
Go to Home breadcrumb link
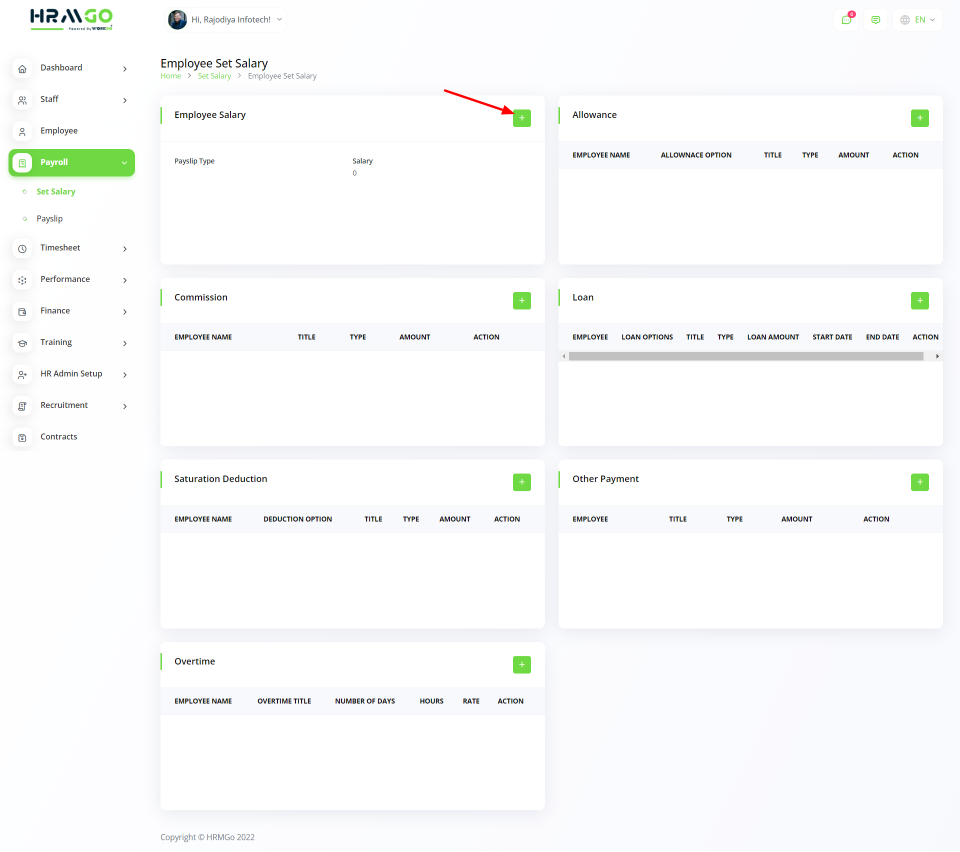click(x=170, y=76)
